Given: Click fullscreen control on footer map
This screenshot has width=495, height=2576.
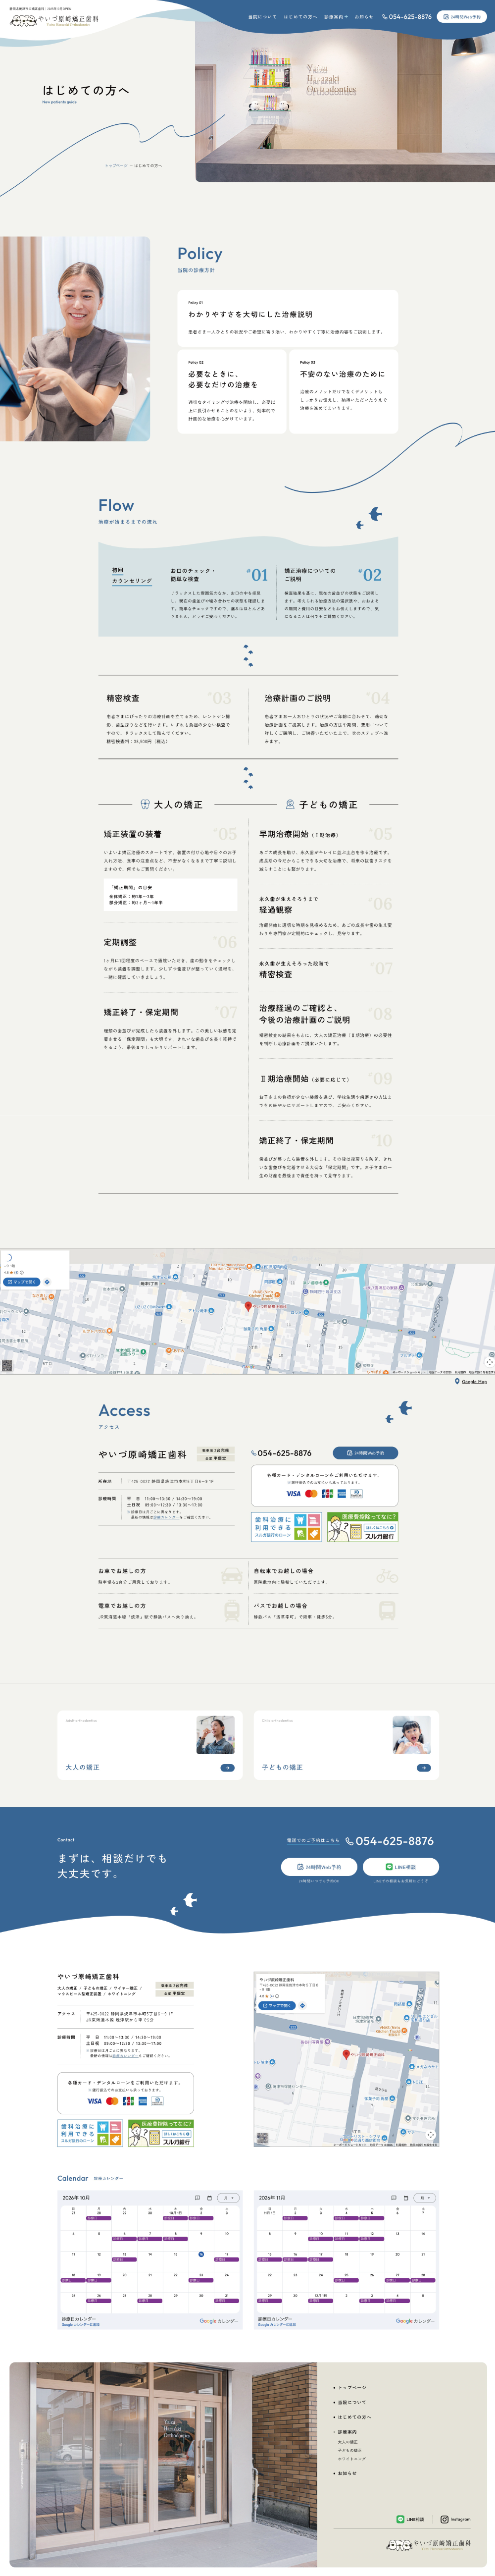Looking at the screenshot, I should (x=431, y=2134).
